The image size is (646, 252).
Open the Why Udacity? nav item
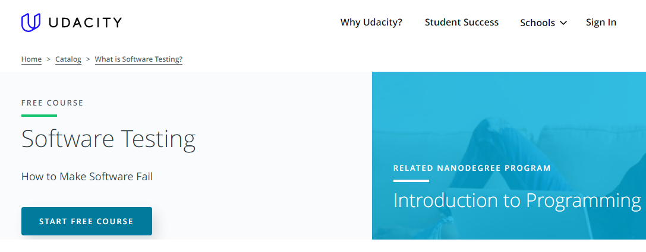[x=371, y=23]
